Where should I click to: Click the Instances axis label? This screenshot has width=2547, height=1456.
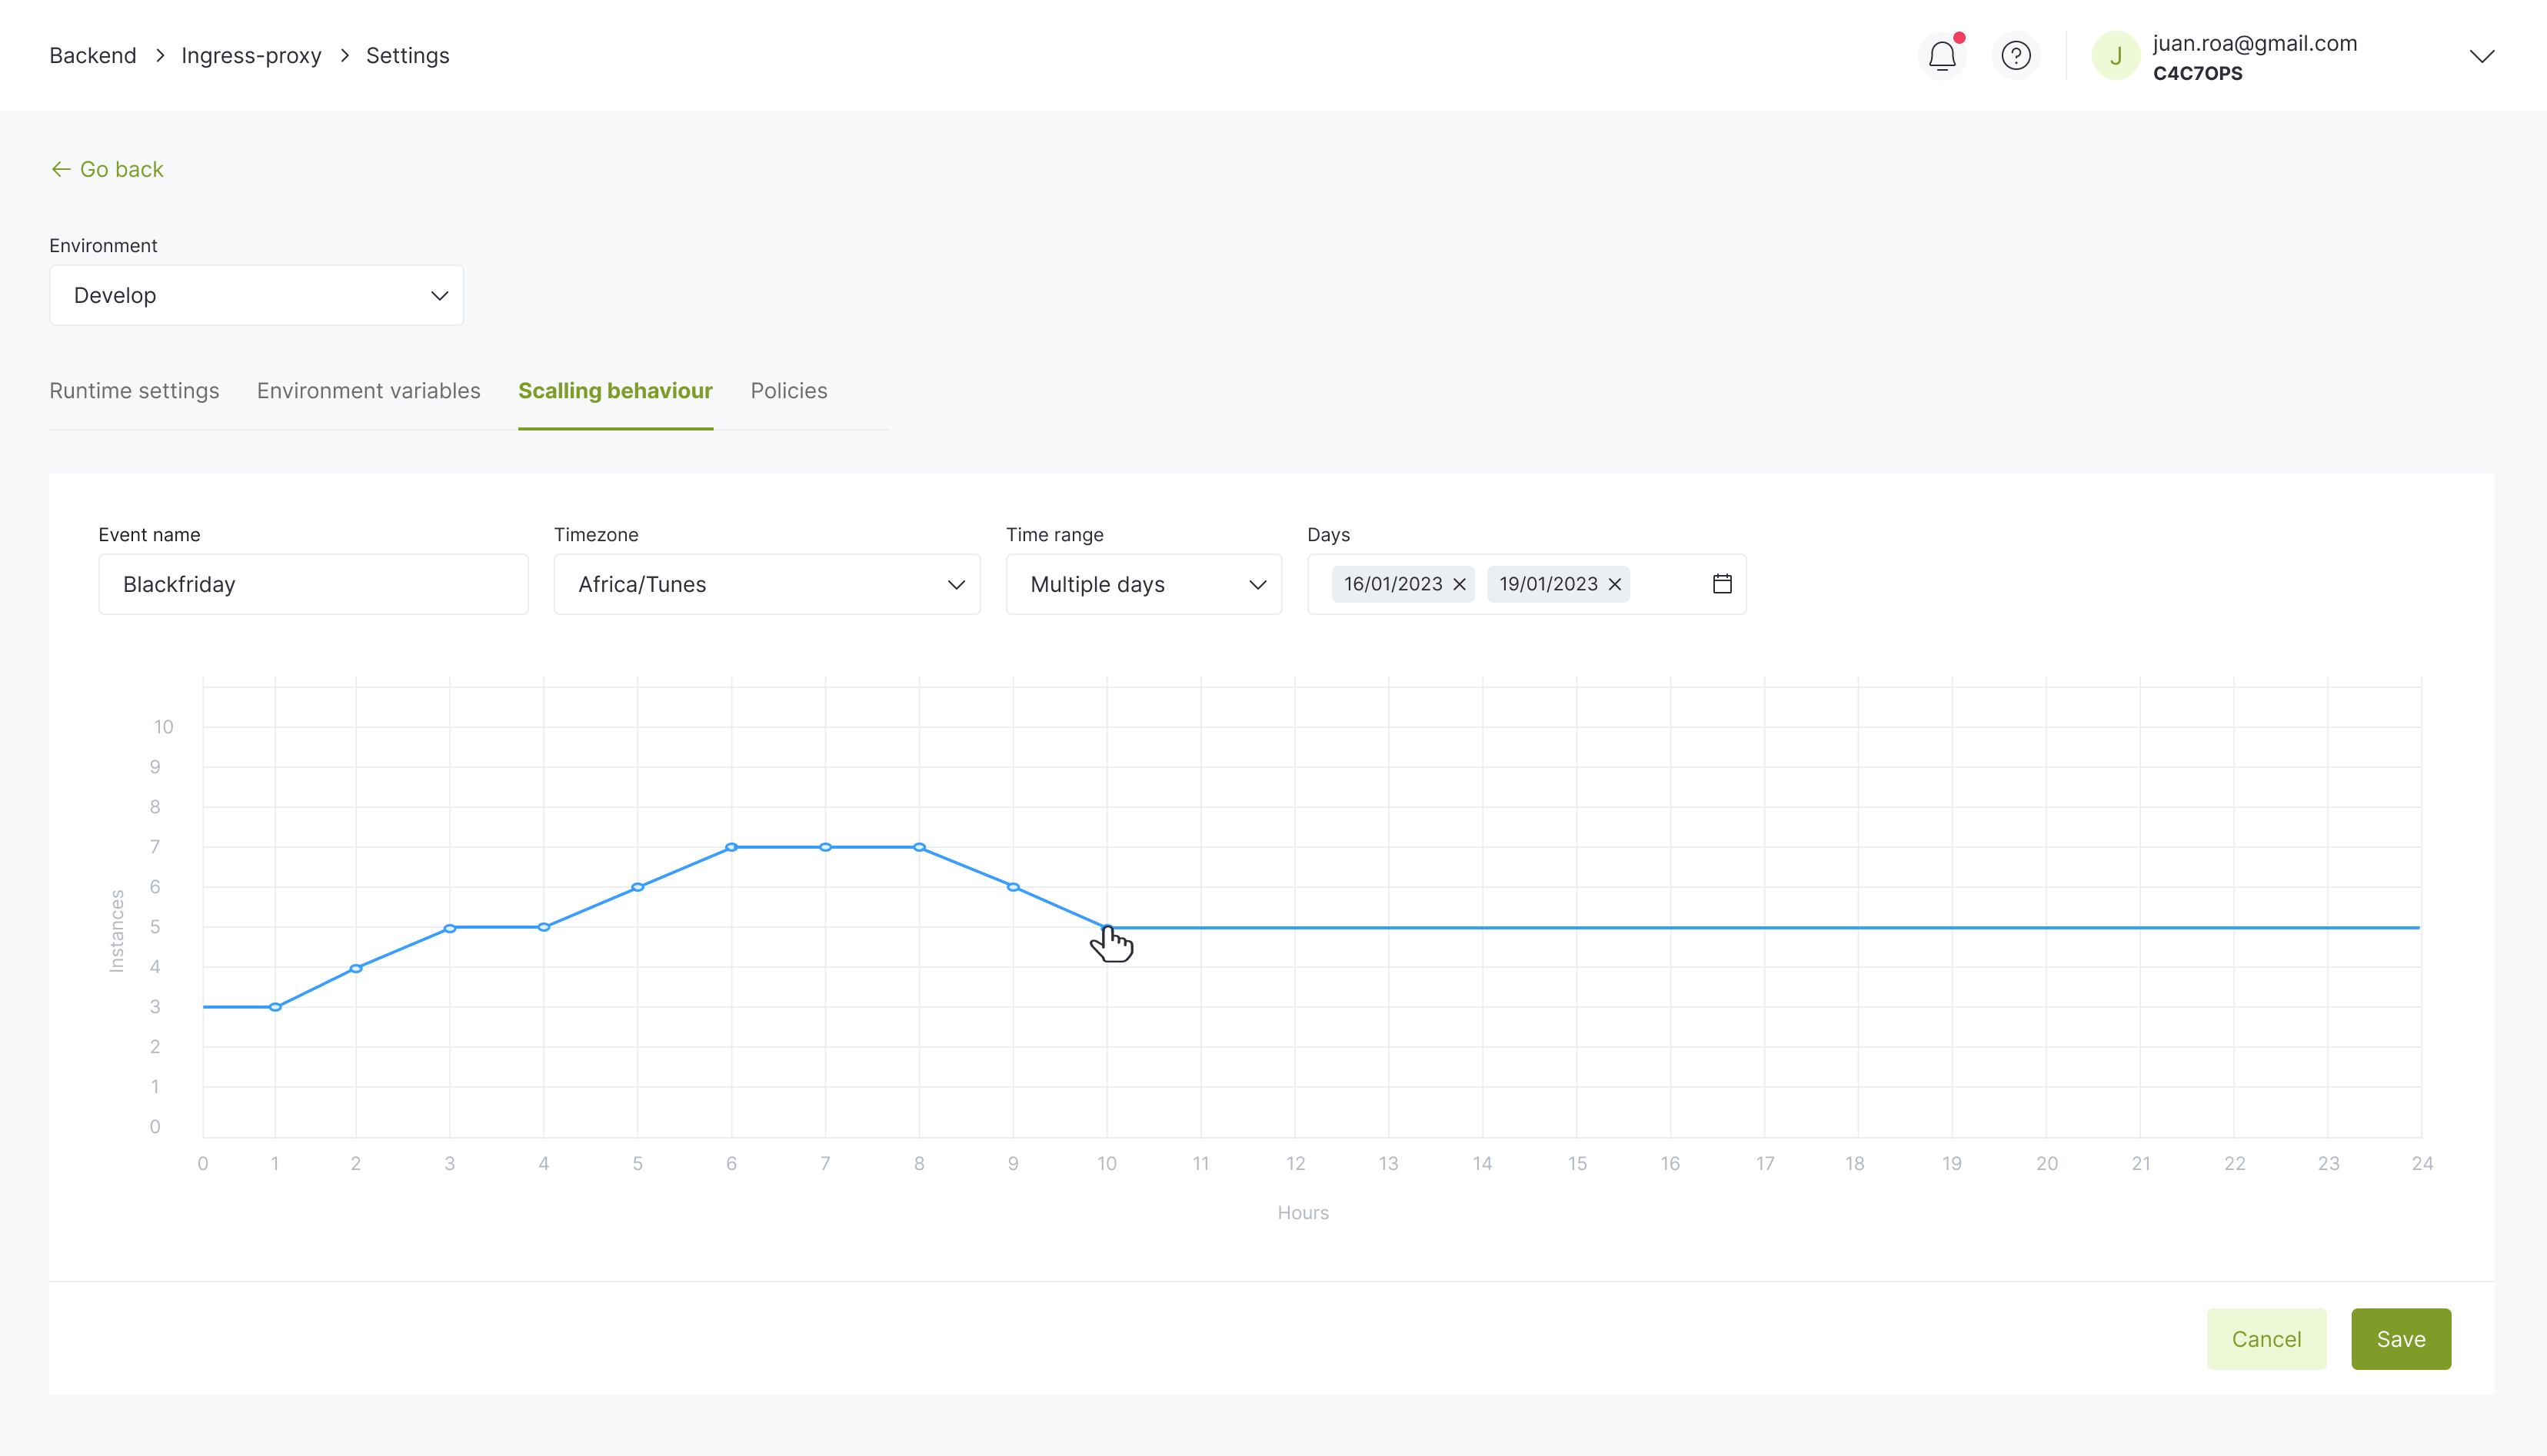pos(117,931)
